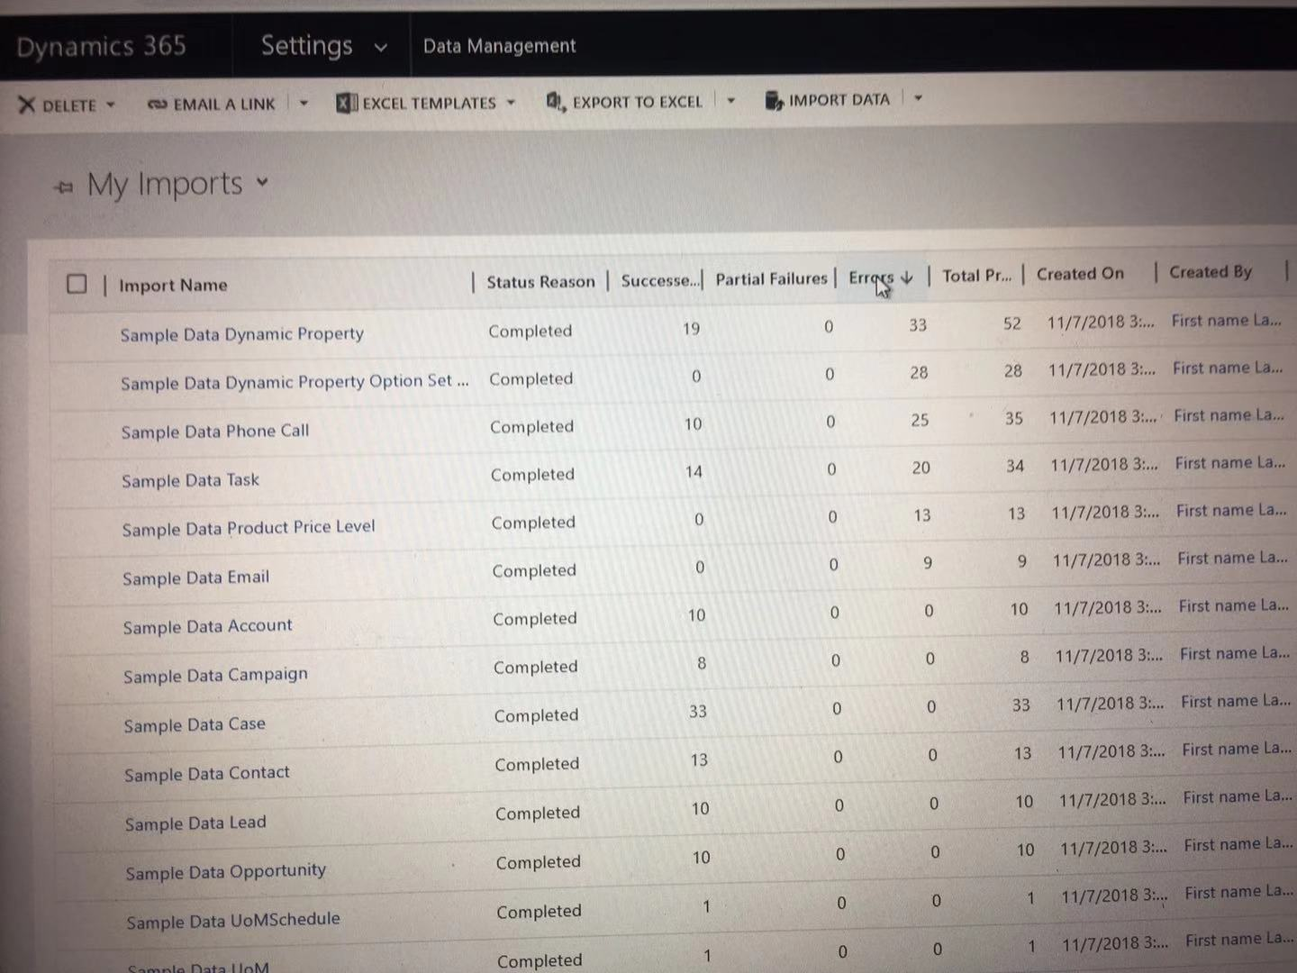The height and width of the screenshot is (973, 1297).
Task: Open Sample Data Campaign import
Action: click(x=215, y=675)
